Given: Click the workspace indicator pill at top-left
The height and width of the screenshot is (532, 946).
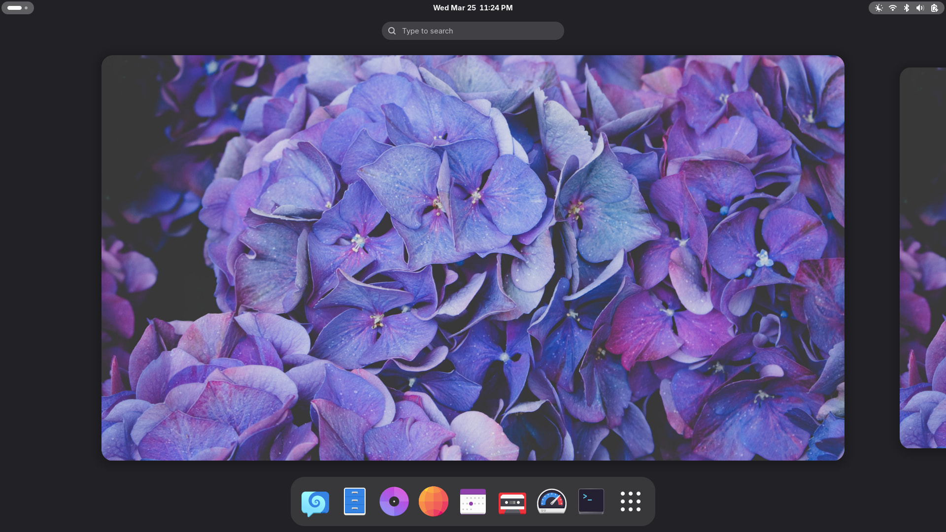Looking at the screenshot, I should [x=18, y=8].
